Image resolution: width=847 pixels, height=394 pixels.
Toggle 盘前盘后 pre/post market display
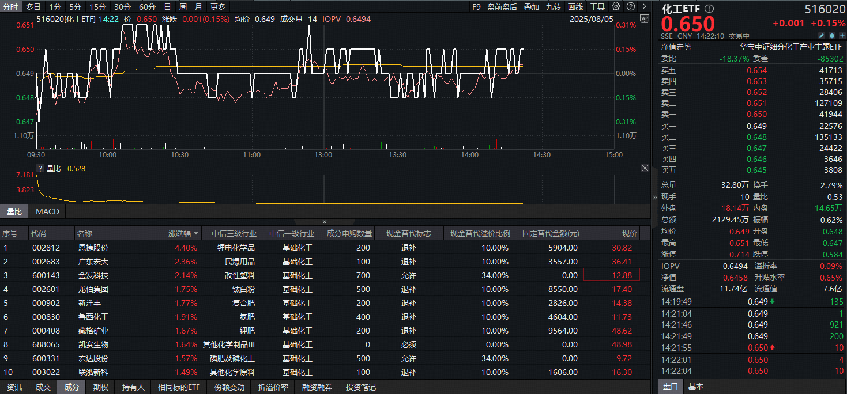point(502,7)
